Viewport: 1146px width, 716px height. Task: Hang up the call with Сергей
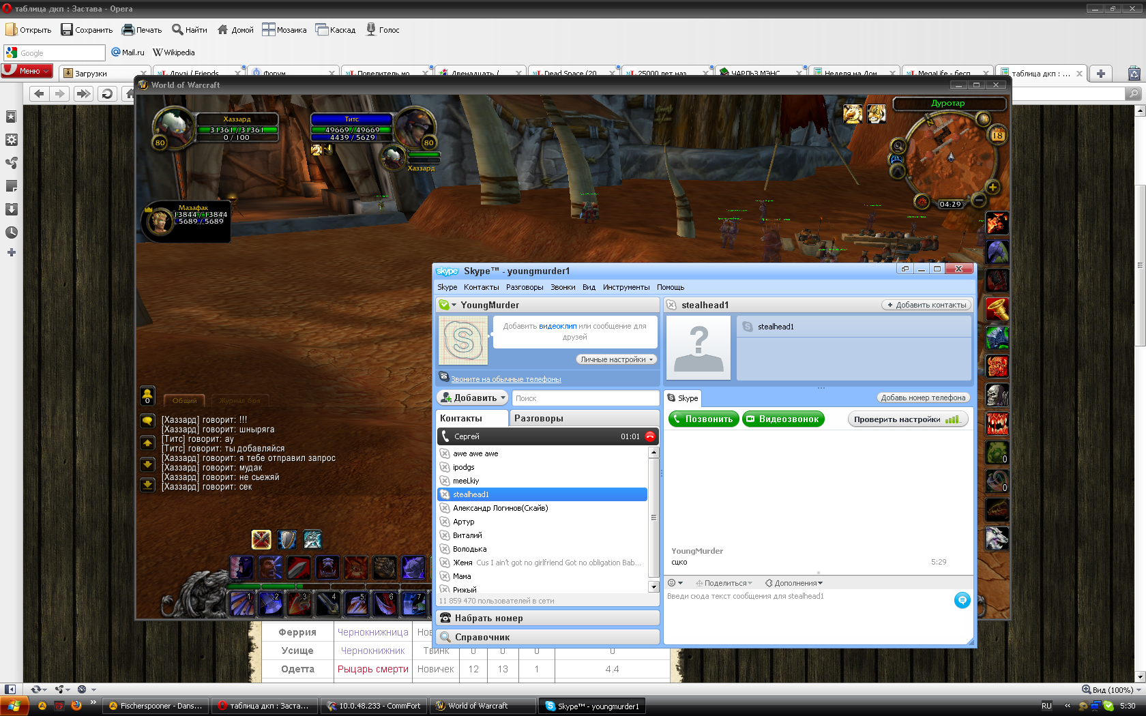coord(650,436)
